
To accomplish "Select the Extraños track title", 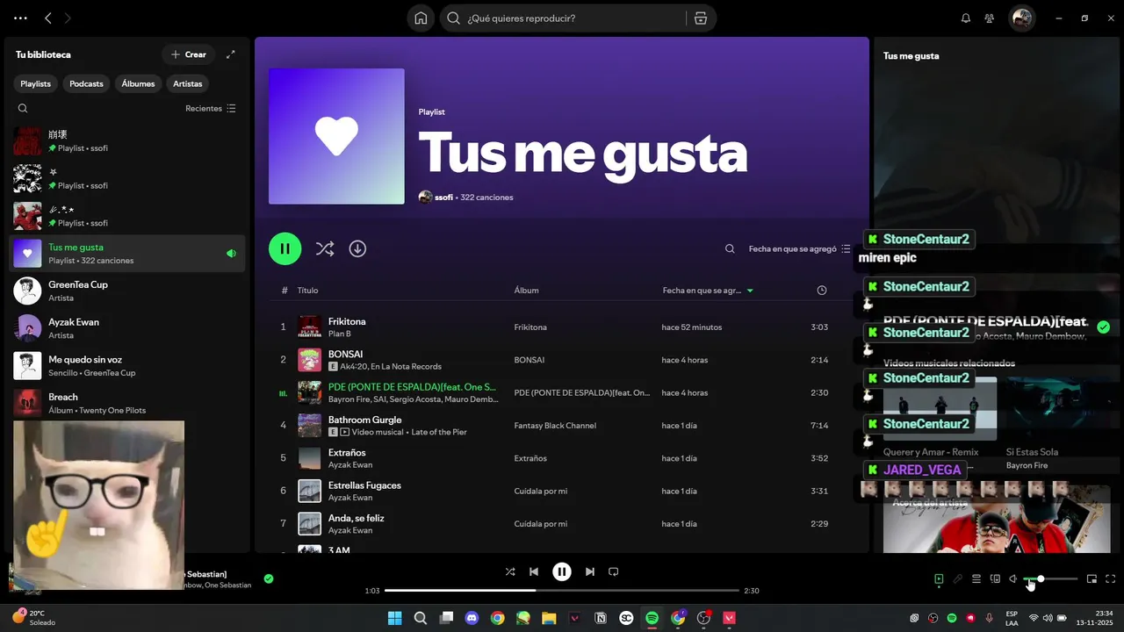I will 347,453.
